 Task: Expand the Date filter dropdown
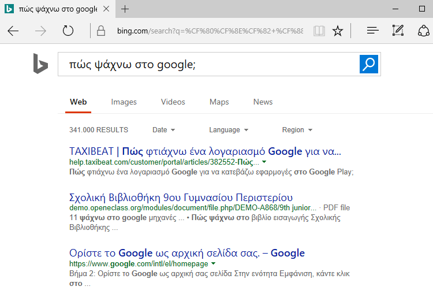pos(163,130)
